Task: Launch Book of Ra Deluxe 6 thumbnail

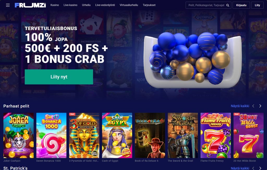Action: [150, 135]
